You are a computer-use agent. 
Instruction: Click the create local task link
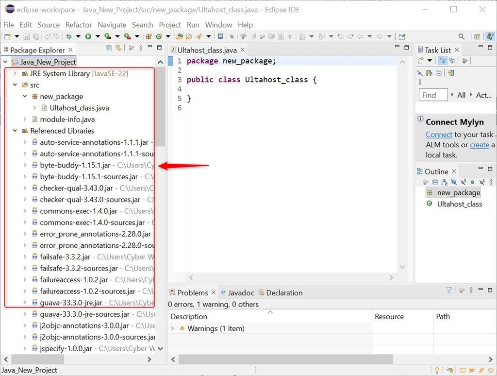480,145
